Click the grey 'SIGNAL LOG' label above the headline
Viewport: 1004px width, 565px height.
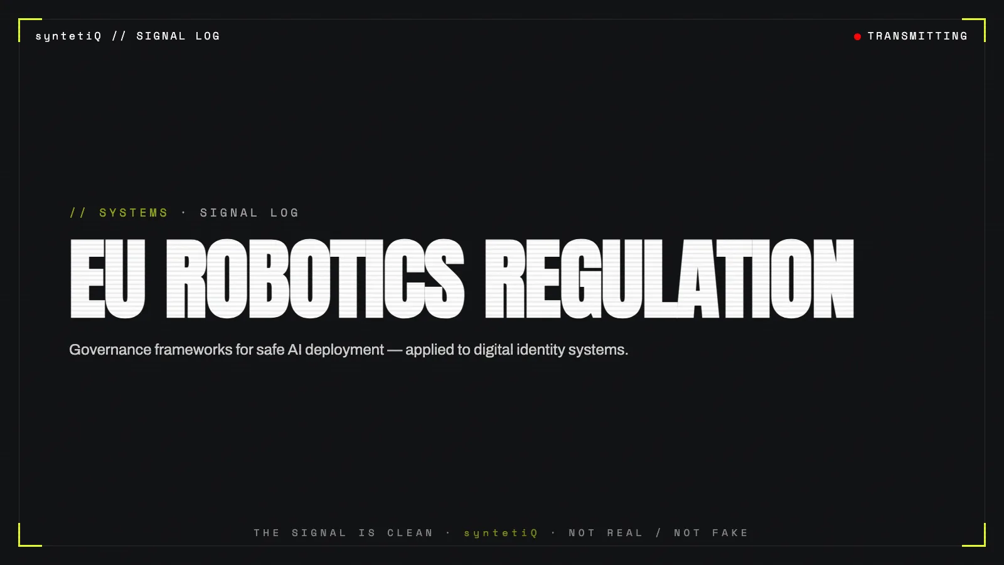pos(250,213)
